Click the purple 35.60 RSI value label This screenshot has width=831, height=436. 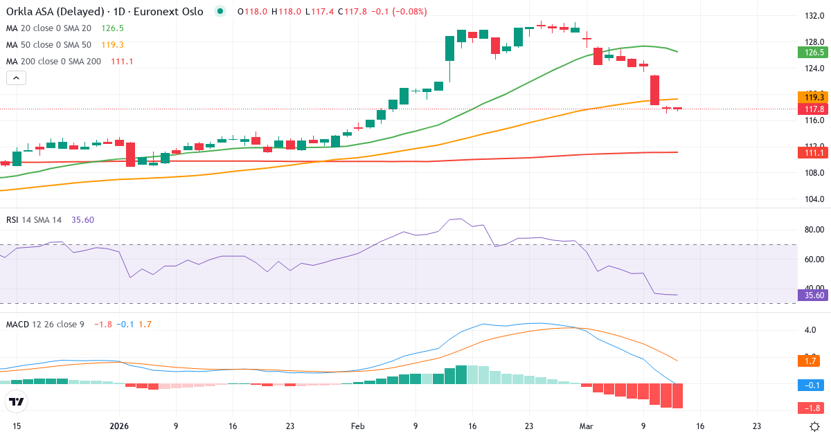click(813, 295)
